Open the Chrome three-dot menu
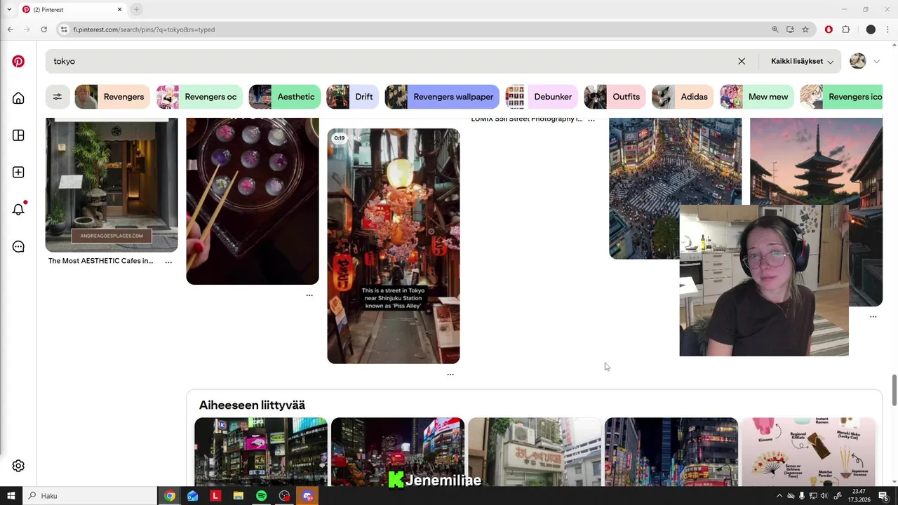The height and width of the screenshot is (505, 898). [x=887, y=29]
